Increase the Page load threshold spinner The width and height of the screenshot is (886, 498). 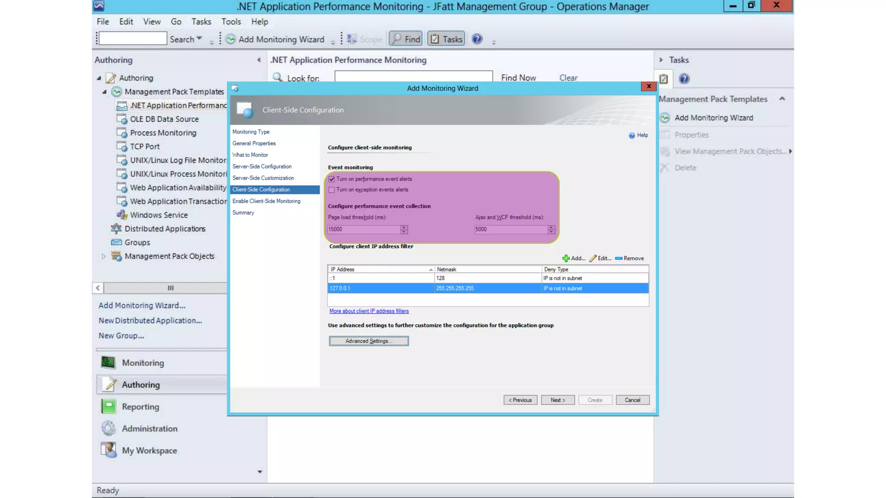pos(404,227)
